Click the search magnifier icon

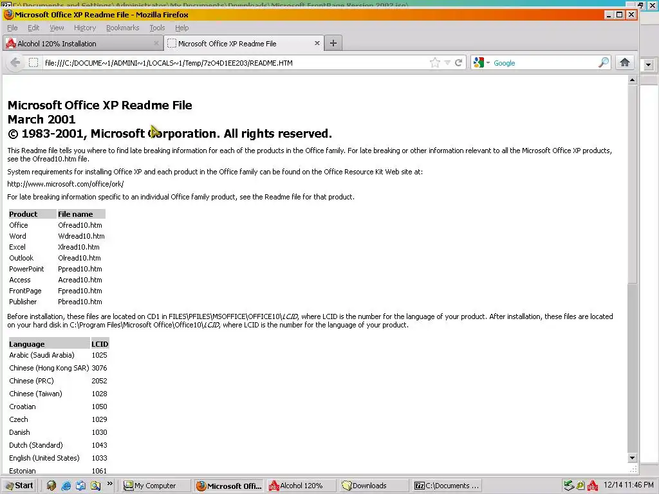604,63
